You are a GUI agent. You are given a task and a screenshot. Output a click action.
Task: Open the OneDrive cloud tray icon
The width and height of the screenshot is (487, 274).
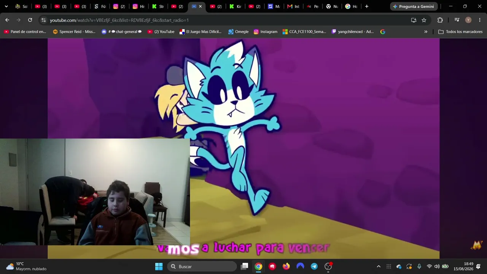click(399, 266)
